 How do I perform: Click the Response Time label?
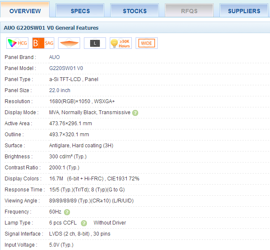(x=25, y=190)
